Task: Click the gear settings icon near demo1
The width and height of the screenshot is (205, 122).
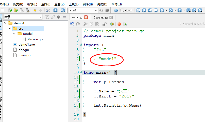Action: 116,10
